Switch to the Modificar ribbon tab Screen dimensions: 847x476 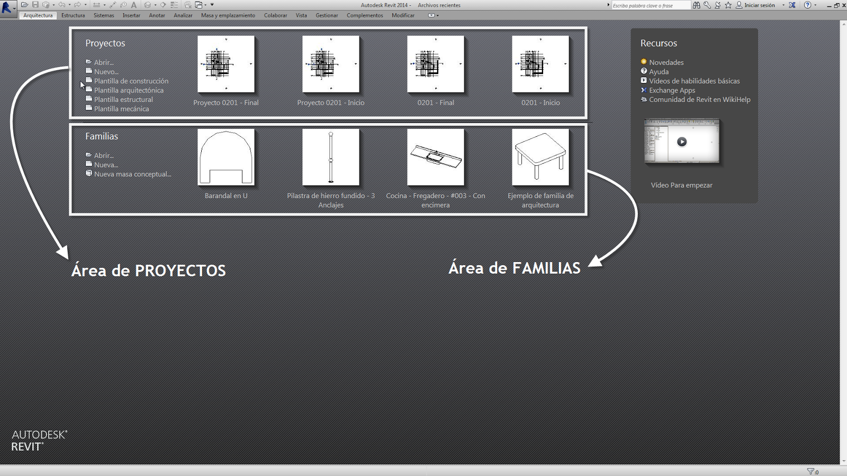[403, 15]
